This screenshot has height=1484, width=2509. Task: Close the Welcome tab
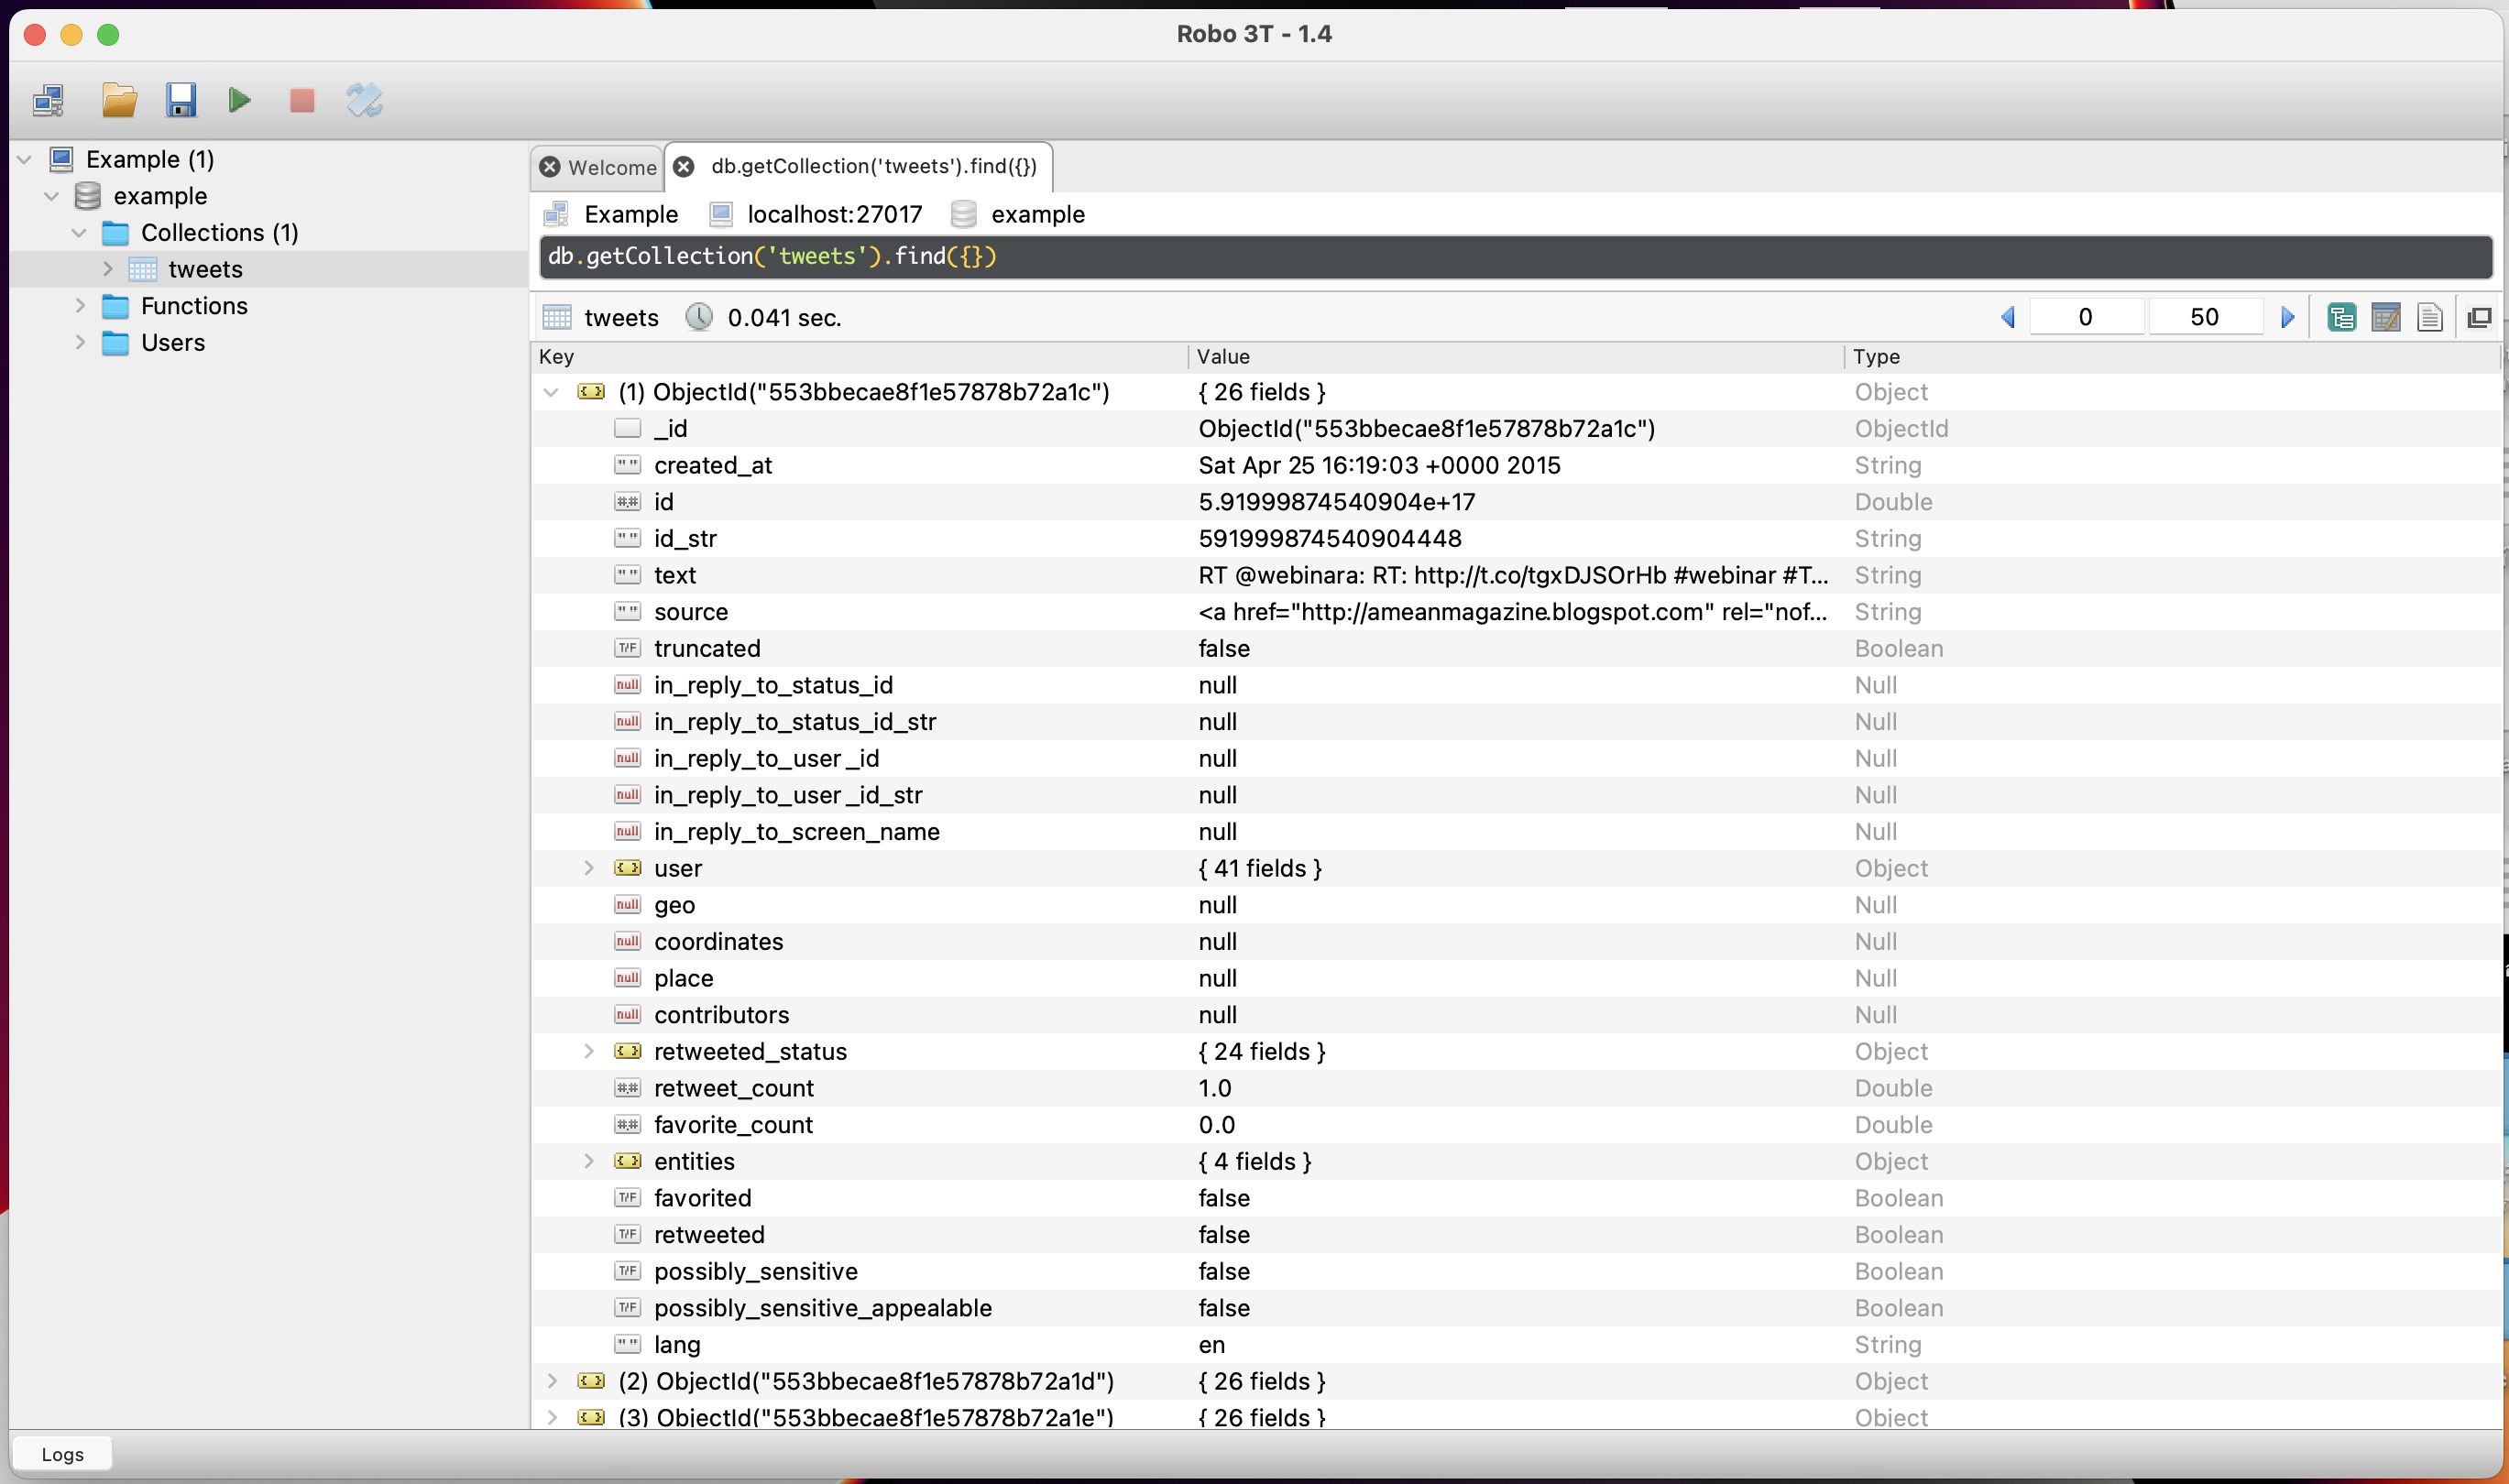[x=549, y=167]
